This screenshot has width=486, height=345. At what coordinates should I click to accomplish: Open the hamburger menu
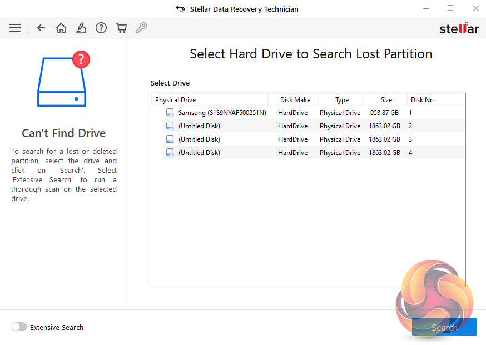(15, 28)
